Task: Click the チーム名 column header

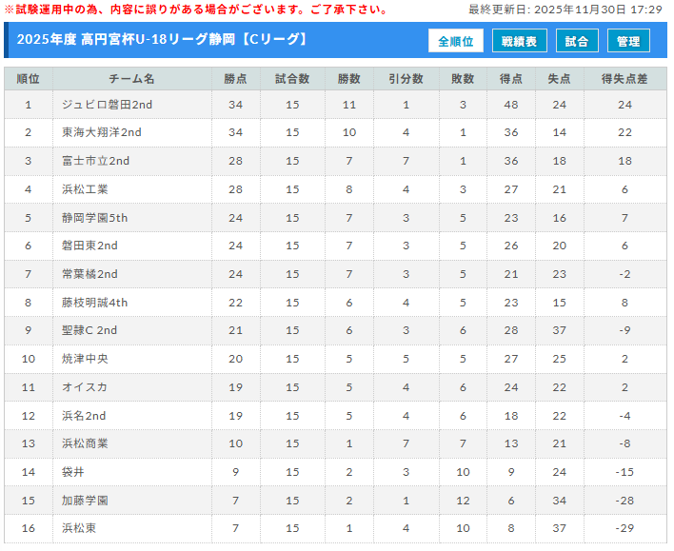Action: pos(131,79)
